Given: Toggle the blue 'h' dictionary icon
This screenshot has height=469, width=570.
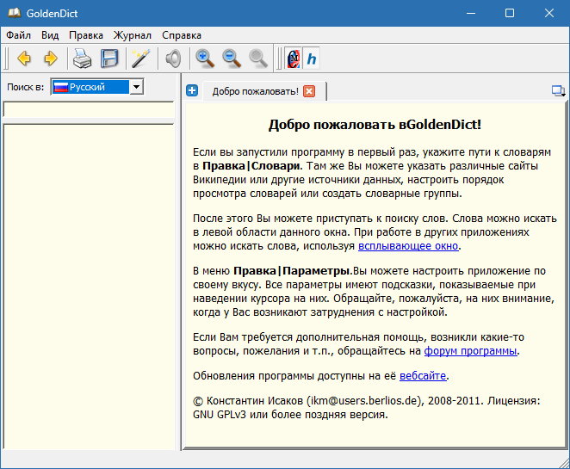Looking at the screenshot, I should pos(311,59).
